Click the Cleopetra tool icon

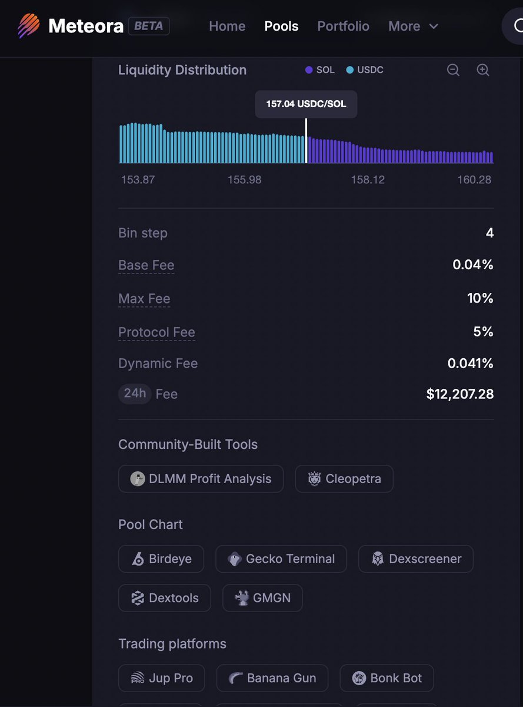click(315, 479)
